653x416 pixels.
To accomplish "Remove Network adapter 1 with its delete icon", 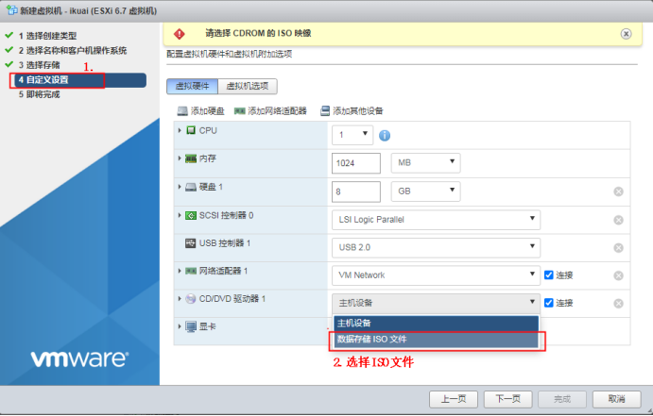I will coord(618,275).
